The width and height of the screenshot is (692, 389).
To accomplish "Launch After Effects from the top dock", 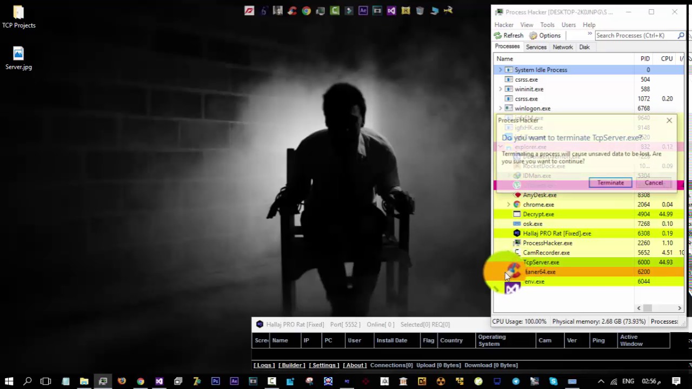I will (x=363, y=10).
